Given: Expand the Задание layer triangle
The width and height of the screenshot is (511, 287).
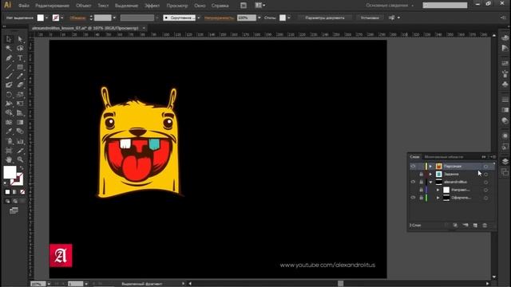Looking at the screenshot, I should (x=430, y=174).
